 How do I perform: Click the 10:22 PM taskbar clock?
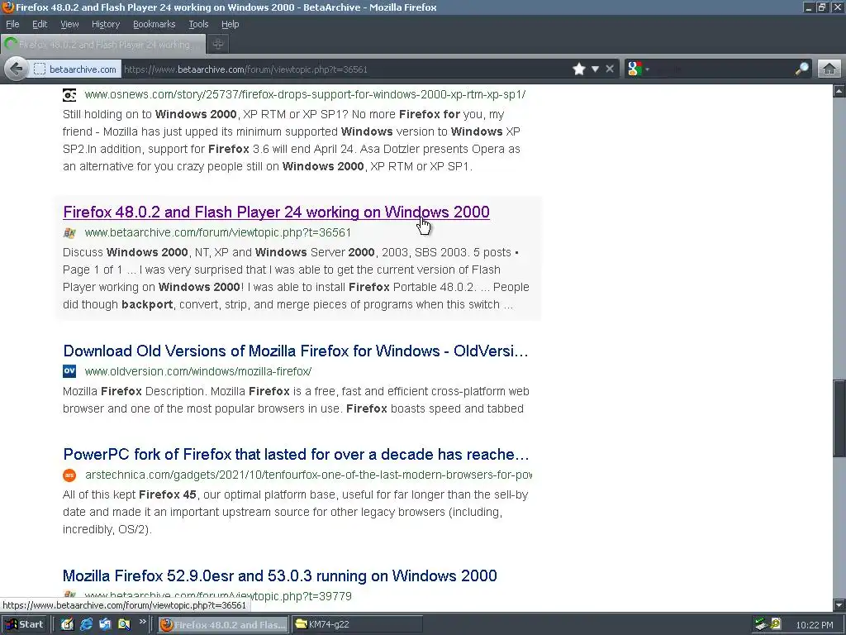(x=814, y=625)
